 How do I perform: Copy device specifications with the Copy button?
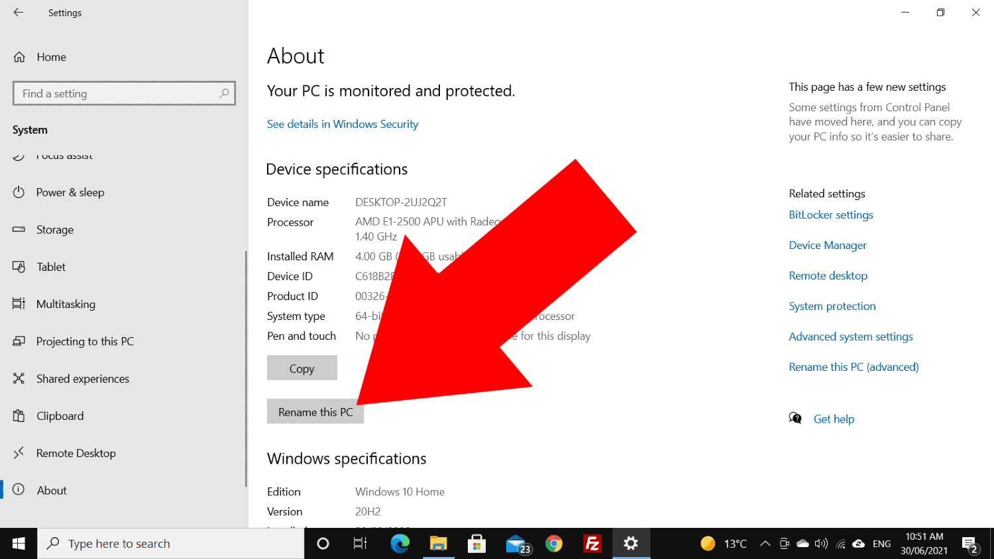[302, 368]
